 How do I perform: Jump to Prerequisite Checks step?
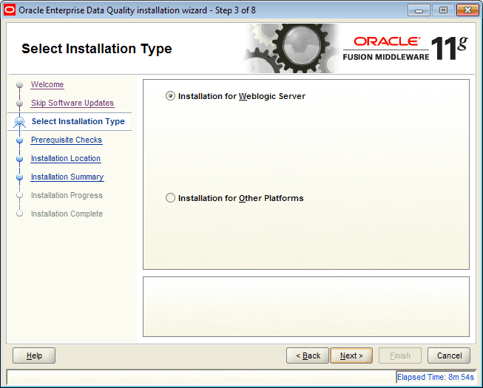tap(67, 140)
